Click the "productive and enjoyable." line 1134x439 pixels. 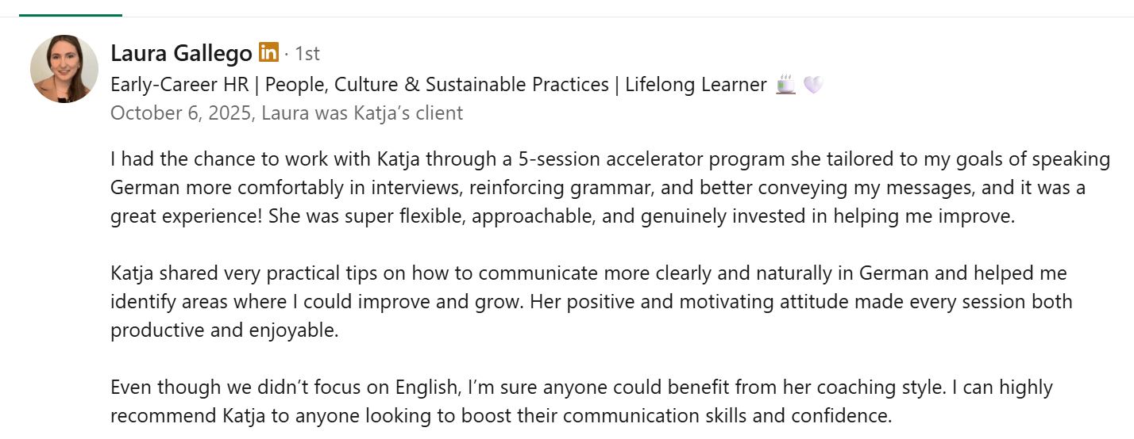click(224, 330)
